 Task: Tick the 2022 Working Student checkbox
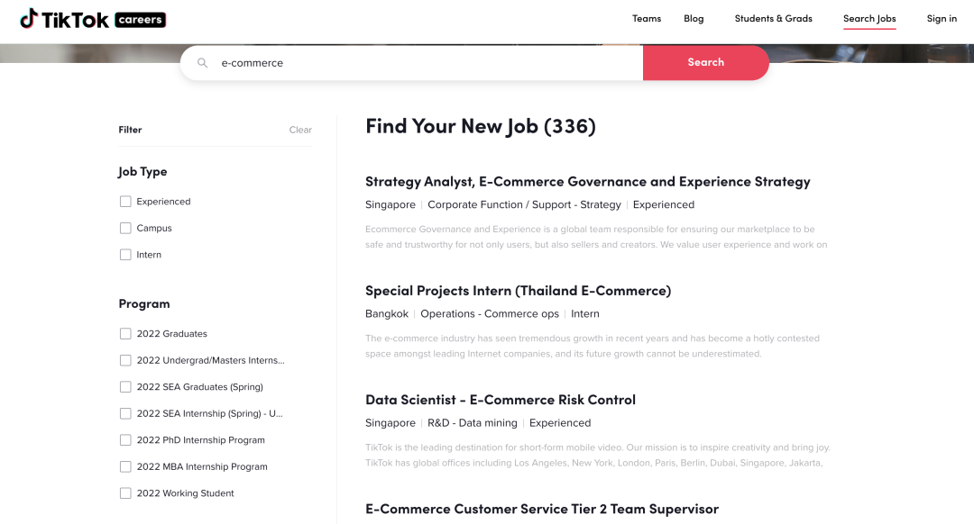click(125, 493)
